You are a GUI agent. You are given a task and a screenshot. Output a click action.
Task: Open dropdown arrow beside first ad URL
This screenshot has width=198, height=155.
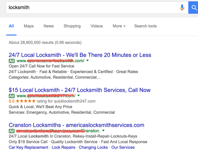[87, 60]
